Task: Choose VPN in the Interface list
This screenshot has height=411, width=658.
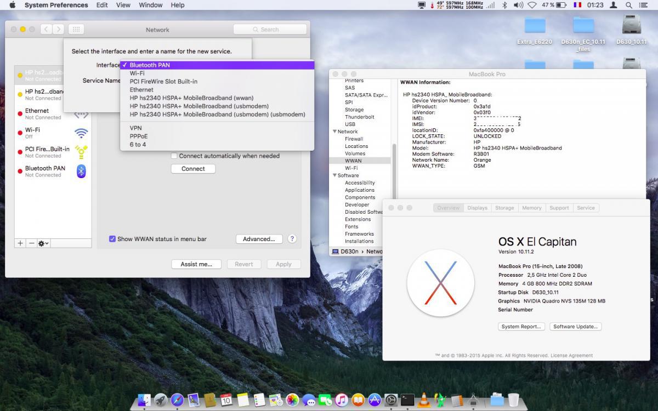Action: click(217, 128)
